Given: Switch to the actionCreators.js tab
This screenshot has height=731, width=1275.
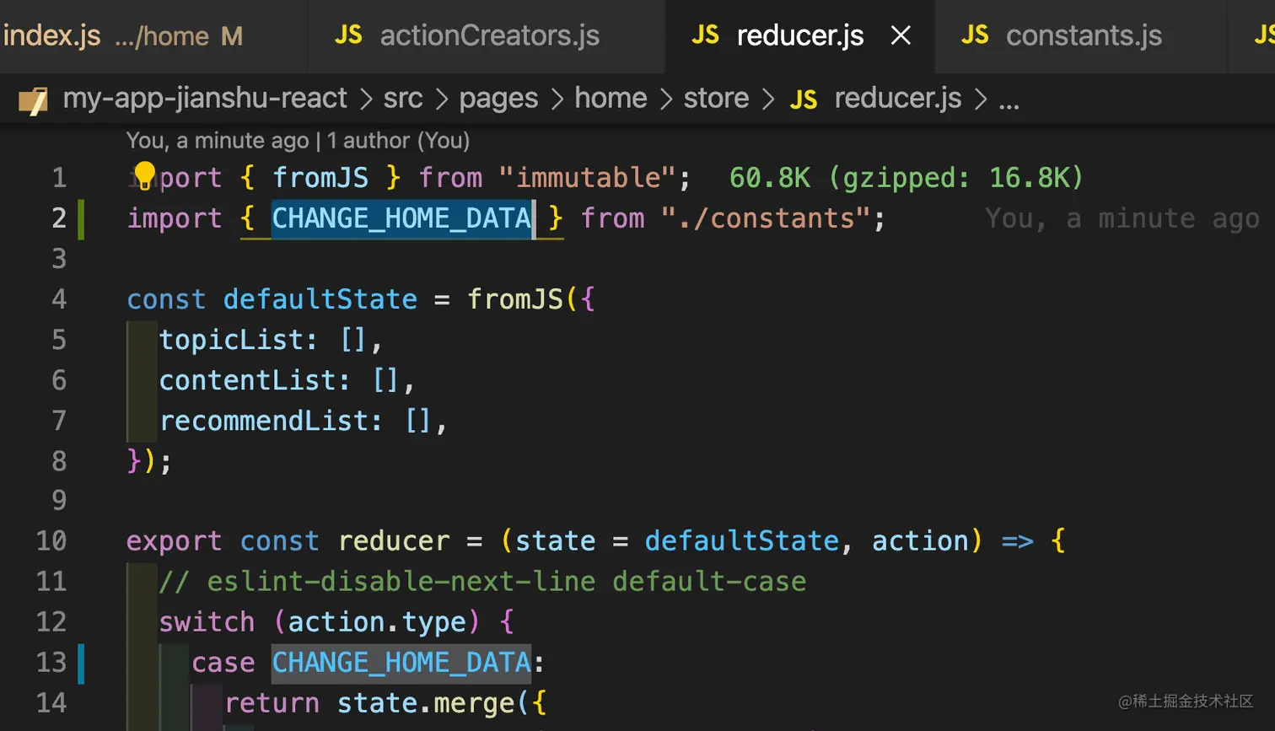Looking at the screenshot, I should (487, 35).
